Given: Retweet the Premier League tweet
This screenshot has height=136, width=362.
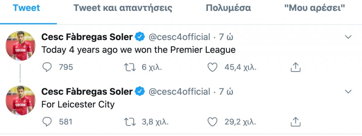Looking at the screenshot, I should point(130,67).
